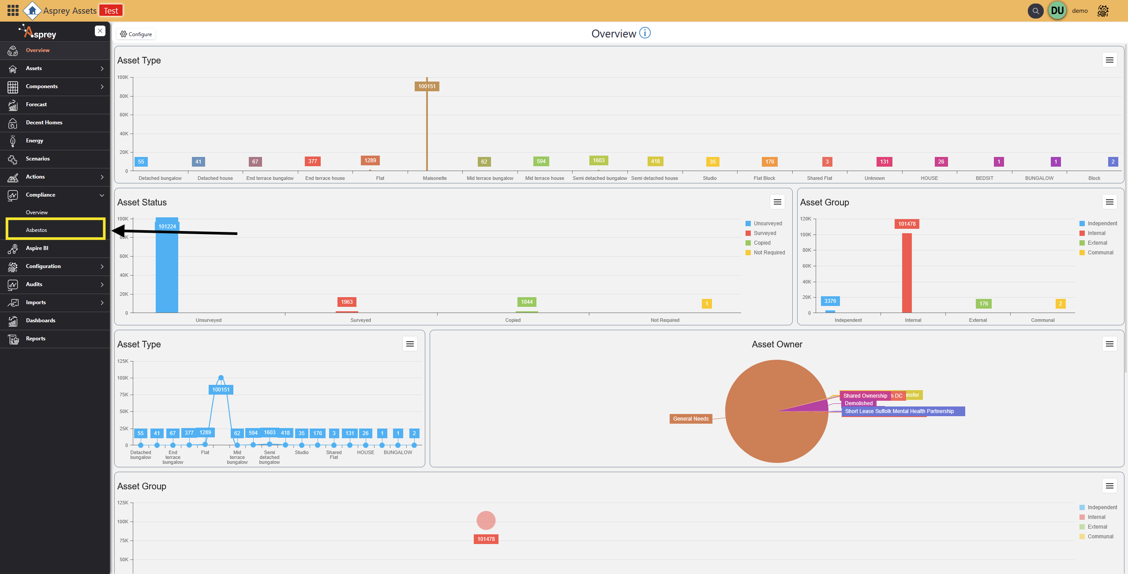Click the search magnifier icon in header
This screenshot has width=1128, height=574.
(x=1035, y=11)
